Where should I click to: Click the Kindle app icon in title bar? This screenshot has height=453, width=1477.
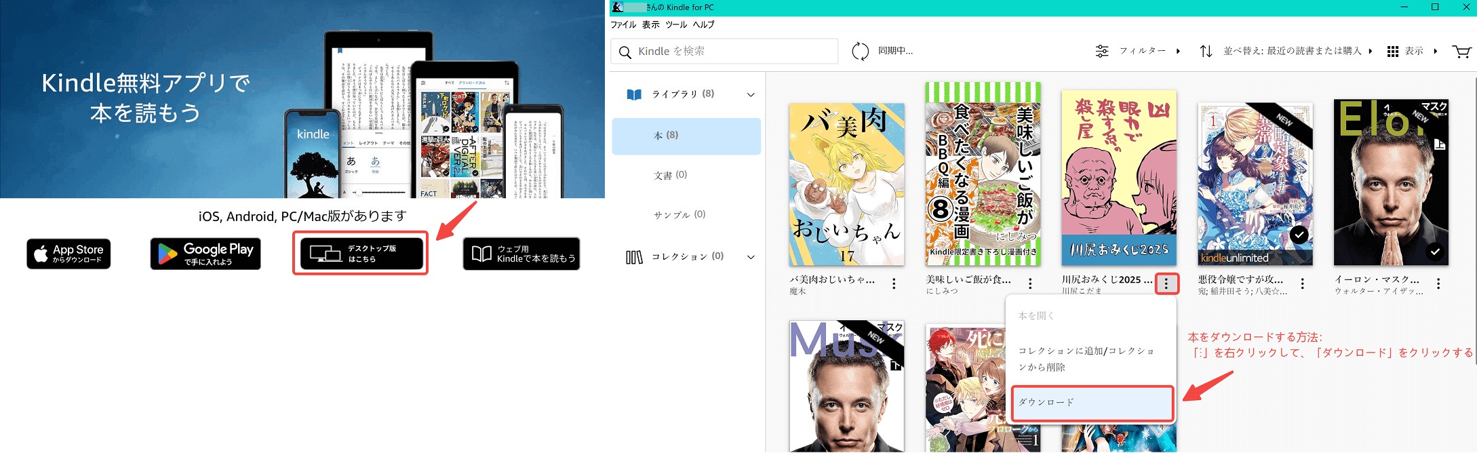[x=618, y=7]
